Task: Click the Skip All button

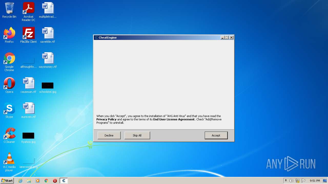Action: point(137,135)
